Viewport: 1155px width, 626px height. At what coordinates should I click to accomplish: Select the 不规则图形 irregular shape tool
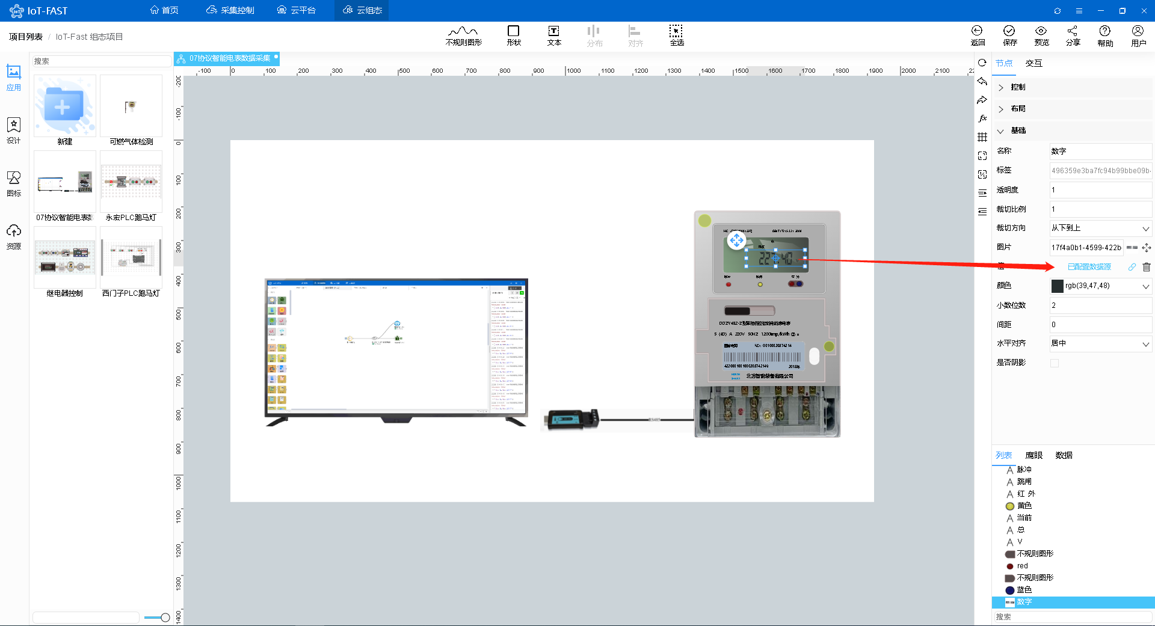[463, 35]
